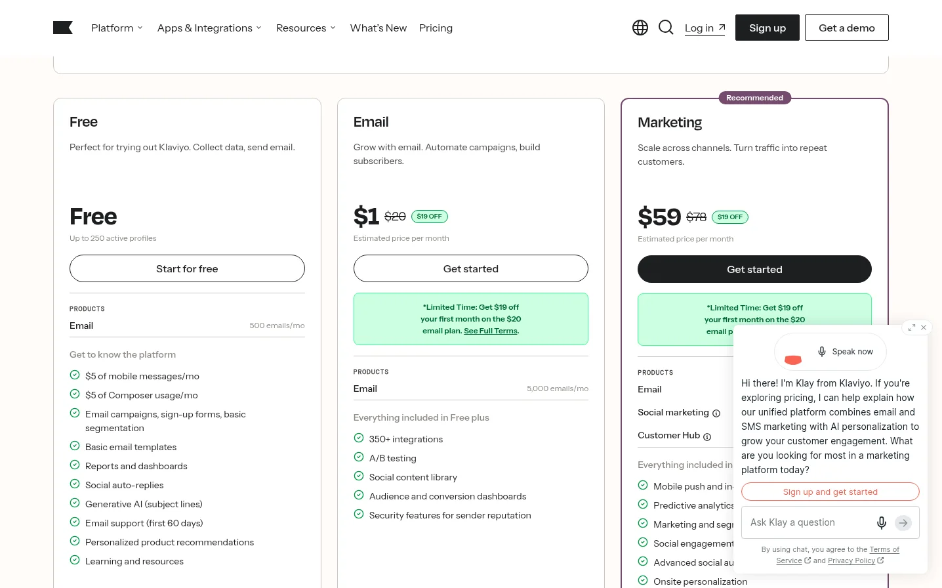Expand the Klay chat window

pyautogui.click(x=912, y=327)
